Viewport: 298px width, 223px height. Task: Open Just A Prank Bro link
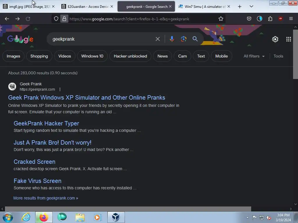(x=52, y=143)
